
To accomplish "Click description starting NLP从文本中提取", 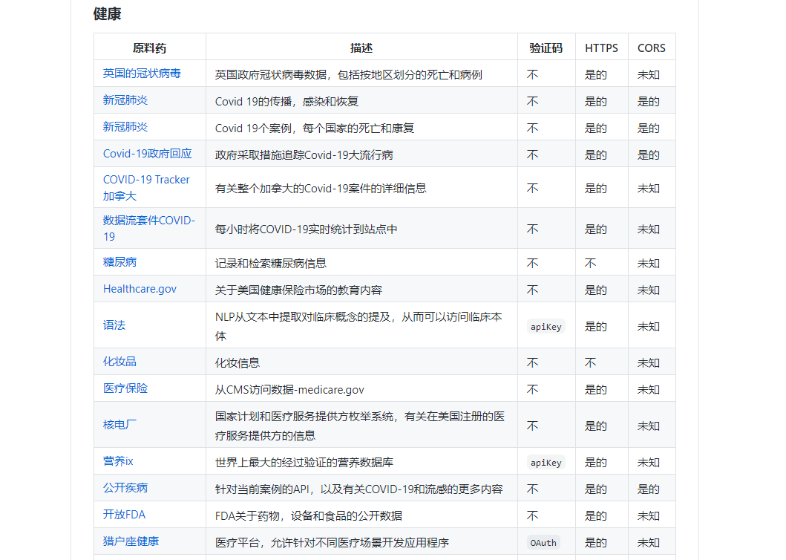I will pos(359,326).
